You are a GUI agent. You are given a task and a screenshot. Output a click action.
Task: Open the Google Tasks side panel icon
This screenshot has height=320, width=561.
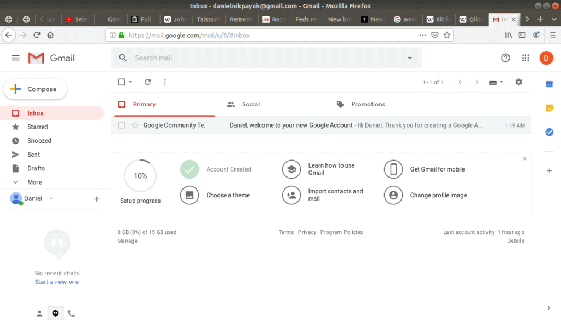(x=549, y=132)
